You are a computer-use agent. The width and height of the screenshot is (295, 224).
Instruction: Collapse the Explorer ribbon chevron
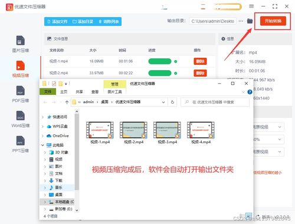[x=243, y=92]
